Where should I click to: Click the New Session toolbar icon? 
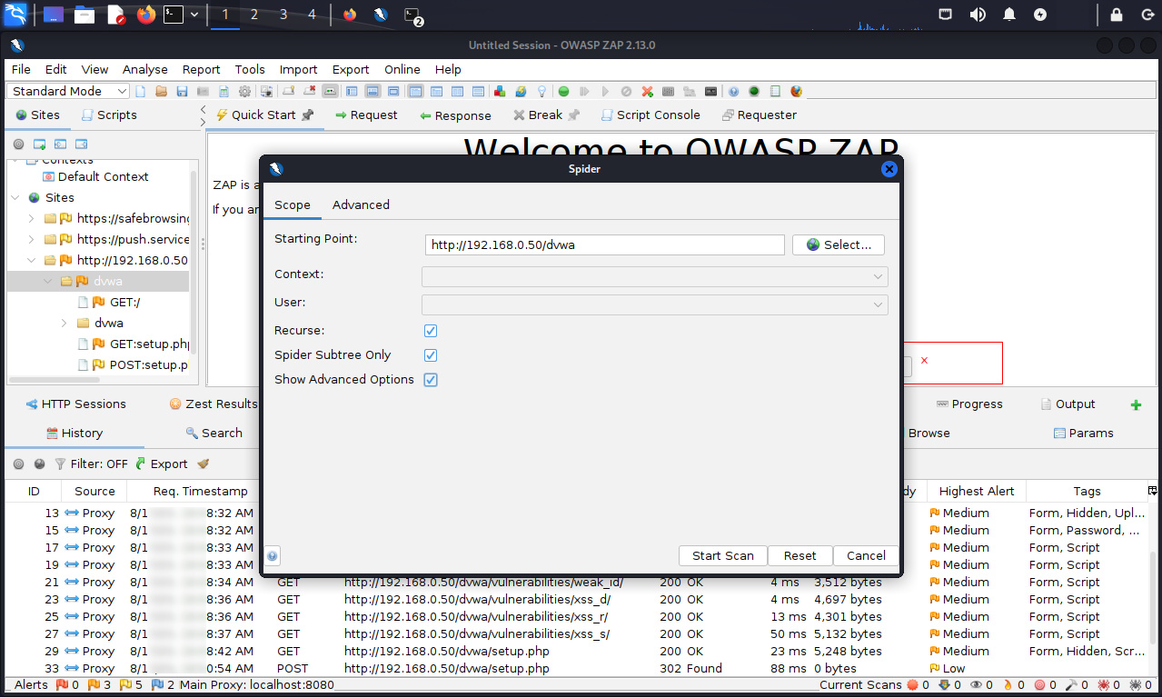pos(141,92)
